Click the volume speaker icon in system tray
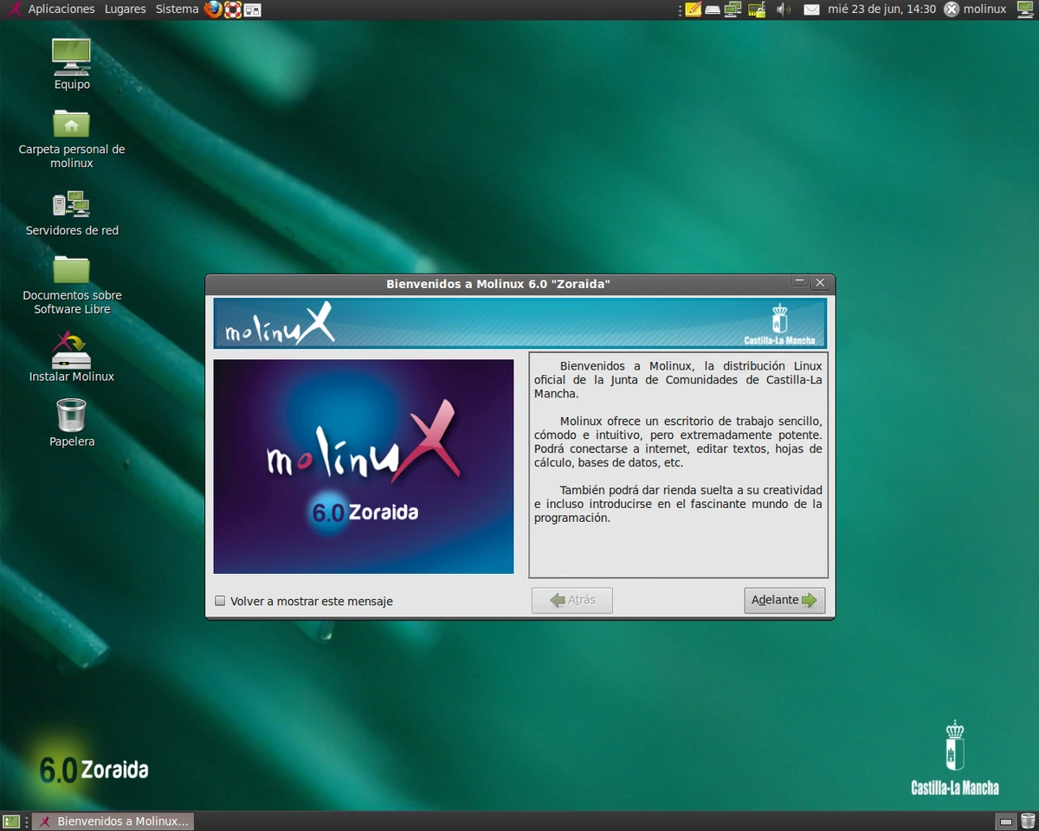Screen dimensions: 1039x831 click(784, 10)
